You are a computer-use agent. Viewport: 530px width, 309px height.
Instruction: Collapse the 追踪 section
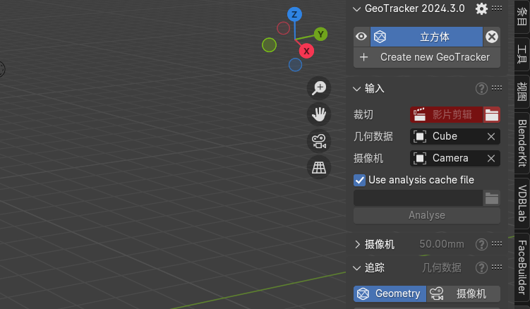356,268
